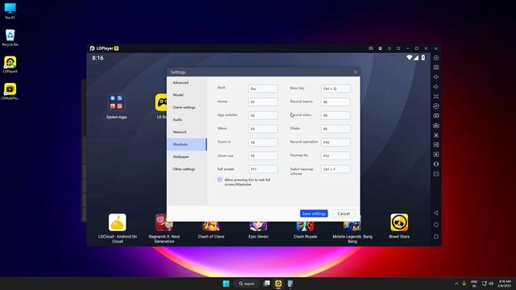Click the Keymap tip field showing F12

pos(335,155)
